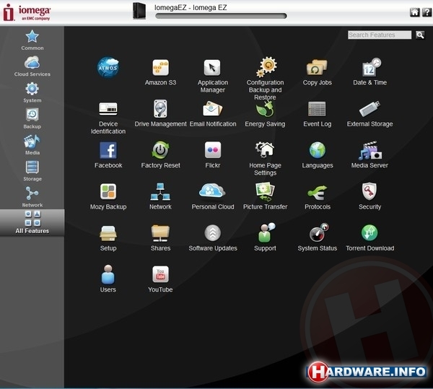Click the storage usage bar under IomegaEZ

point(221,16)
